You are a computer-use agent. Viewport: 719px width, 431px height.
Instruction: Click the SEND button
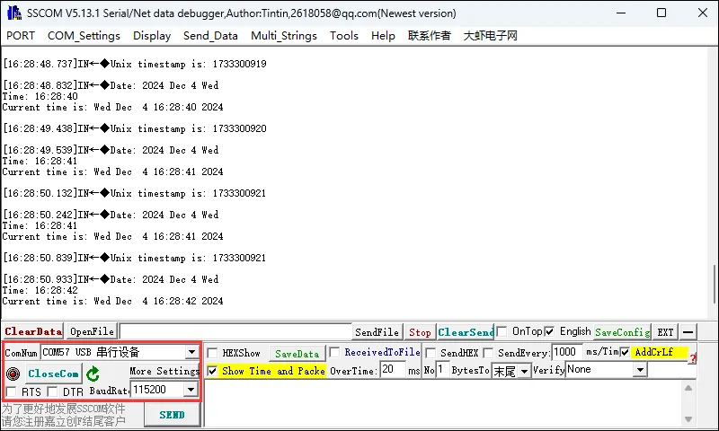(x=172, y=415)
